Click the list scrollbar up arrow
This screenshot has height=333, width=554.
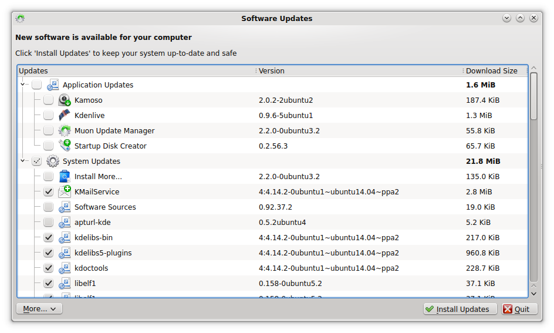click(534, 68)
